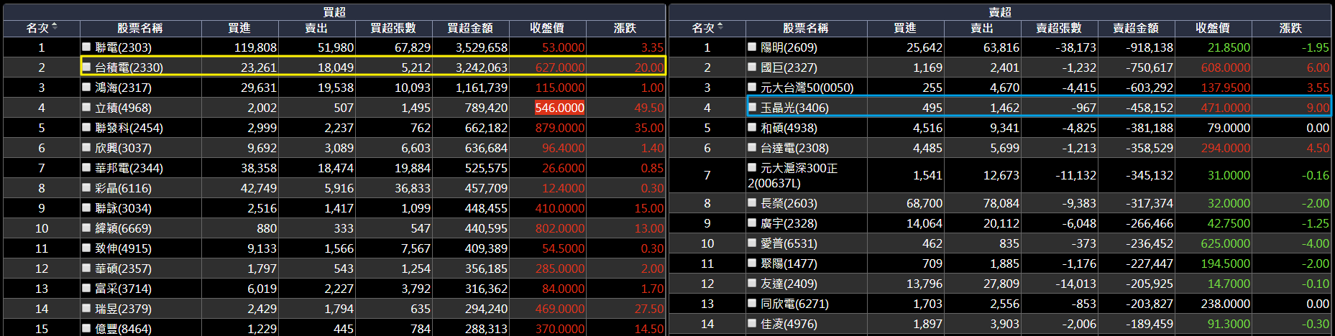The image size is (1335, 336).
Task: Tick checkbox for 玉晶光(3406)
Action: tap(752, 108)
